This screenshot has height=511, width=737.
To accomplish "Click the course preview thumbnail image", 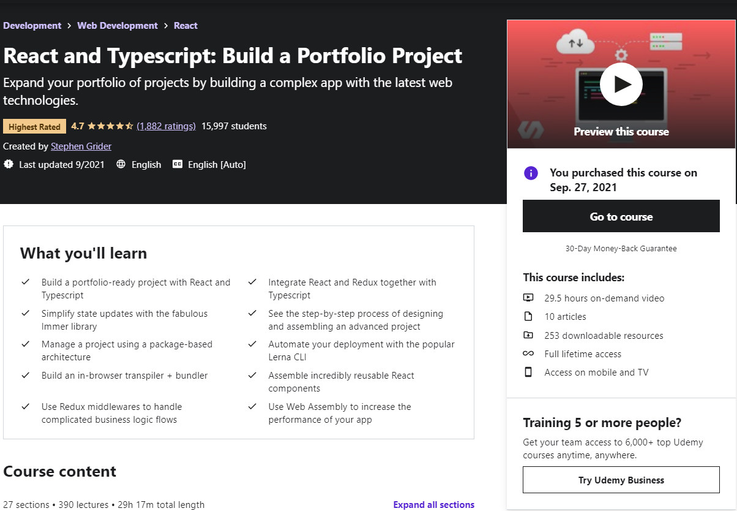I will click(x=621, y=84).
